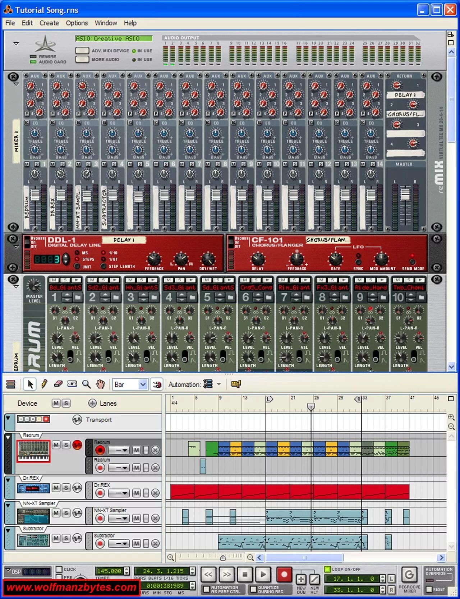Click the More Audio button
460x599 pixels.
pos(82,59)
